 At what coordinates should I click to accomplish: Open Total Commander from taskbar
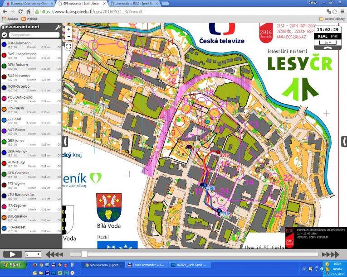[146, 265]
